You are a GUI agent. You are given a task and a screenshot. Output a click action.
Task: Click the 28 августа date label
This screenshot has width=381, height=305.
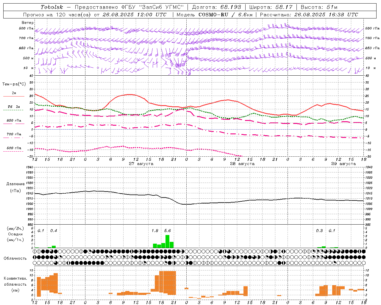(x=242, y=164)
